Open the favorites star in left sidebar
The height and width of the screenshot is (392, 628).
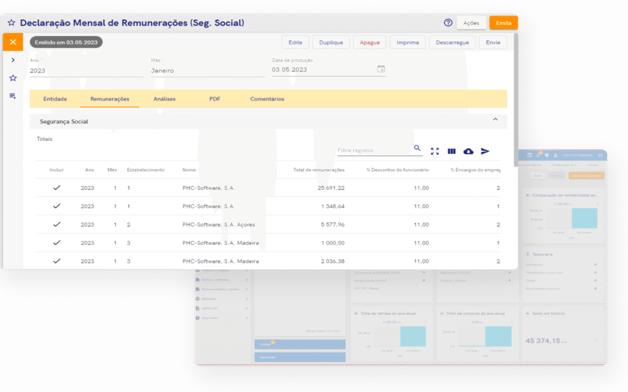(13, 78)
